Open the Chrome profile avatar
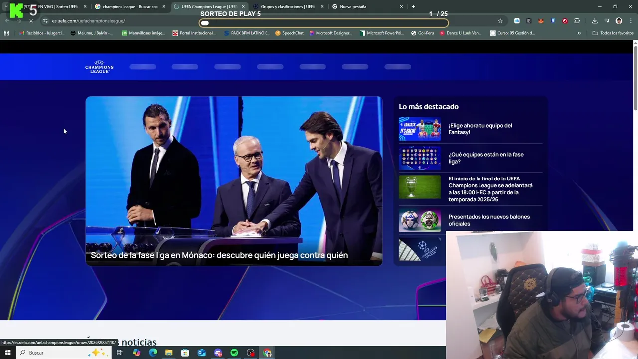The width and height of the screenshot is (638, 359). coord(619,21)
